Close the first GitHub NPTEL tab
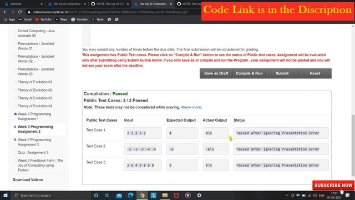This screenshot has height=200, width=355. 128,4
